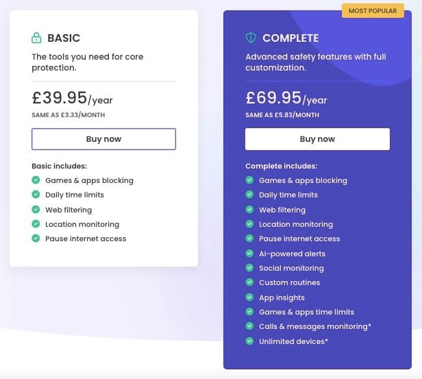This screenshot has height=379, width=422.
Task: Click the Most Popular badge
Action: pos(373,11)
